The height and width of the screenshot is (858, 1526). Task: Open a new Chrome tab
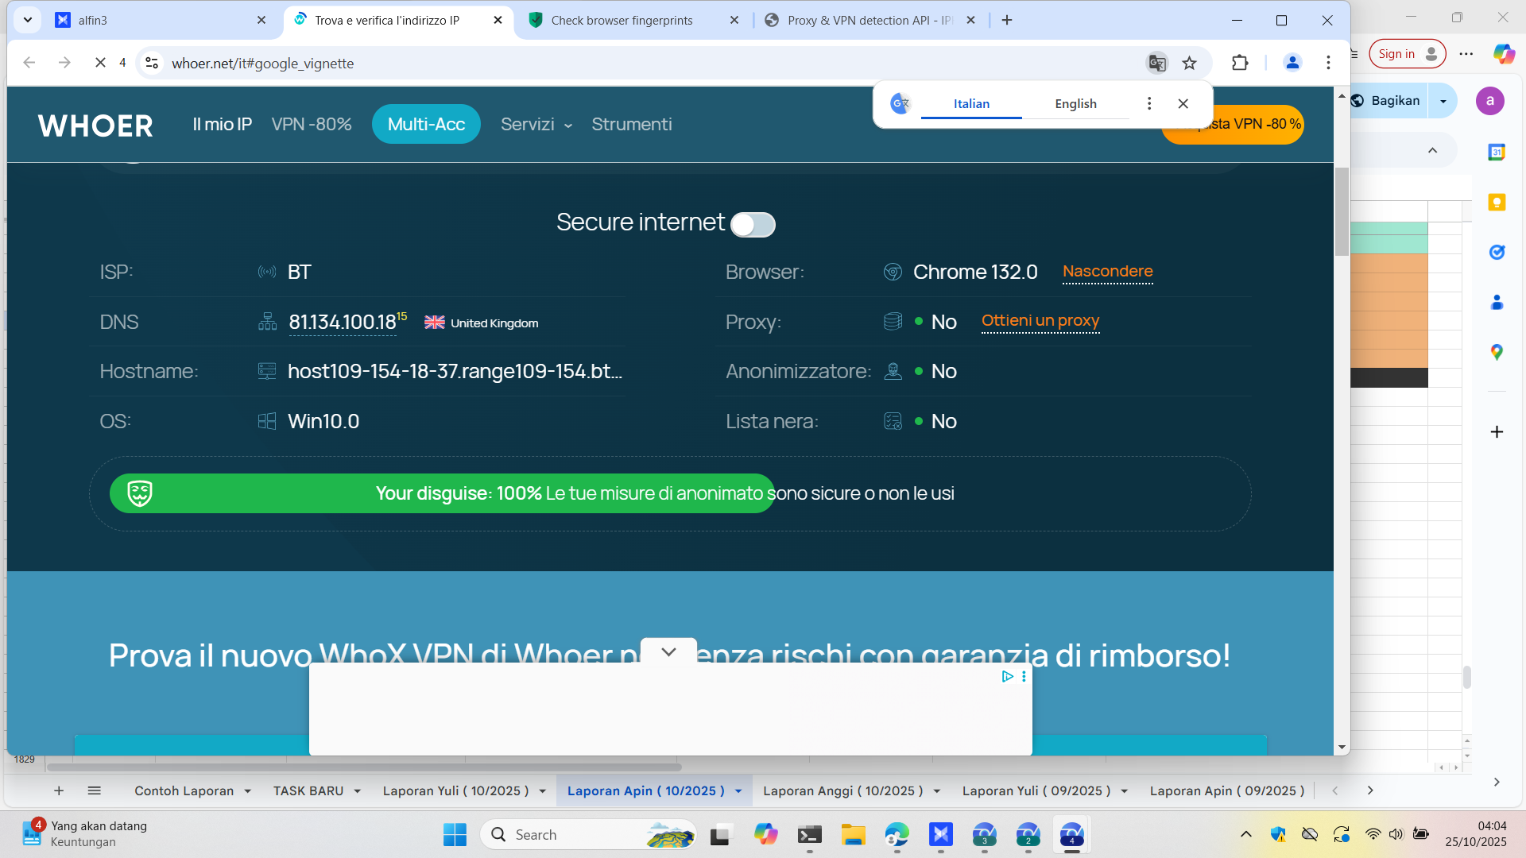(x=1007, y=20)
